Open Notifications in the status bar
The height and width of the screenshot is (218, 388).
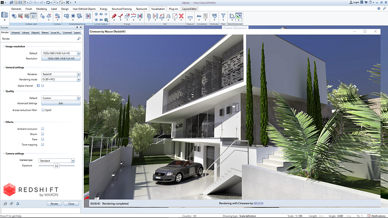coord(377,216)
